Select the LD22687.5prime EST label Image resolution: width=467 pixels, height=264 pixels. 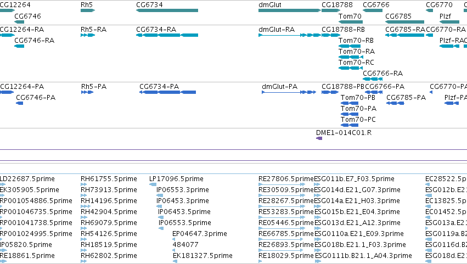click(27, 179)
